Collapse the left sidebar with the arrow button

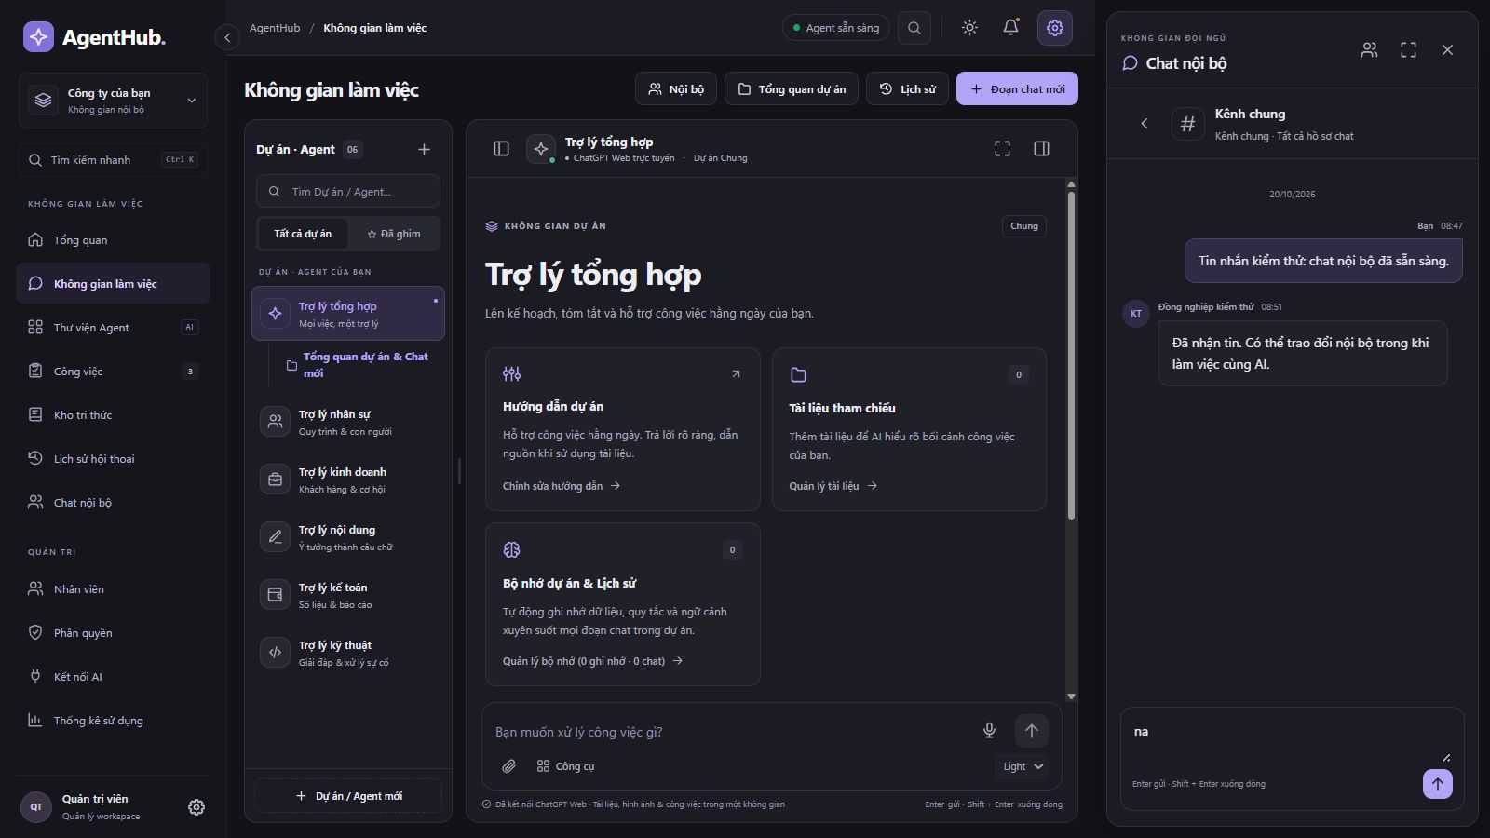tap(226, 37)
